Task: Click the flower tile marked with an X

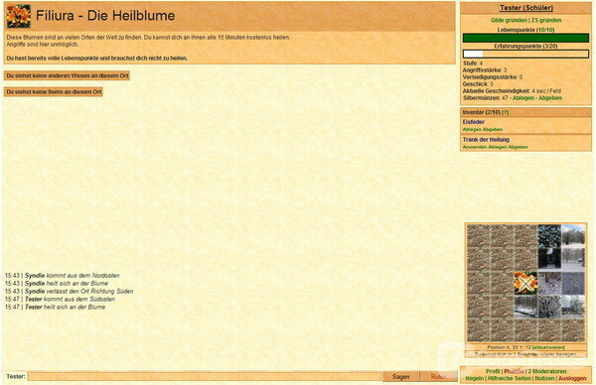Action: point(525,283)
